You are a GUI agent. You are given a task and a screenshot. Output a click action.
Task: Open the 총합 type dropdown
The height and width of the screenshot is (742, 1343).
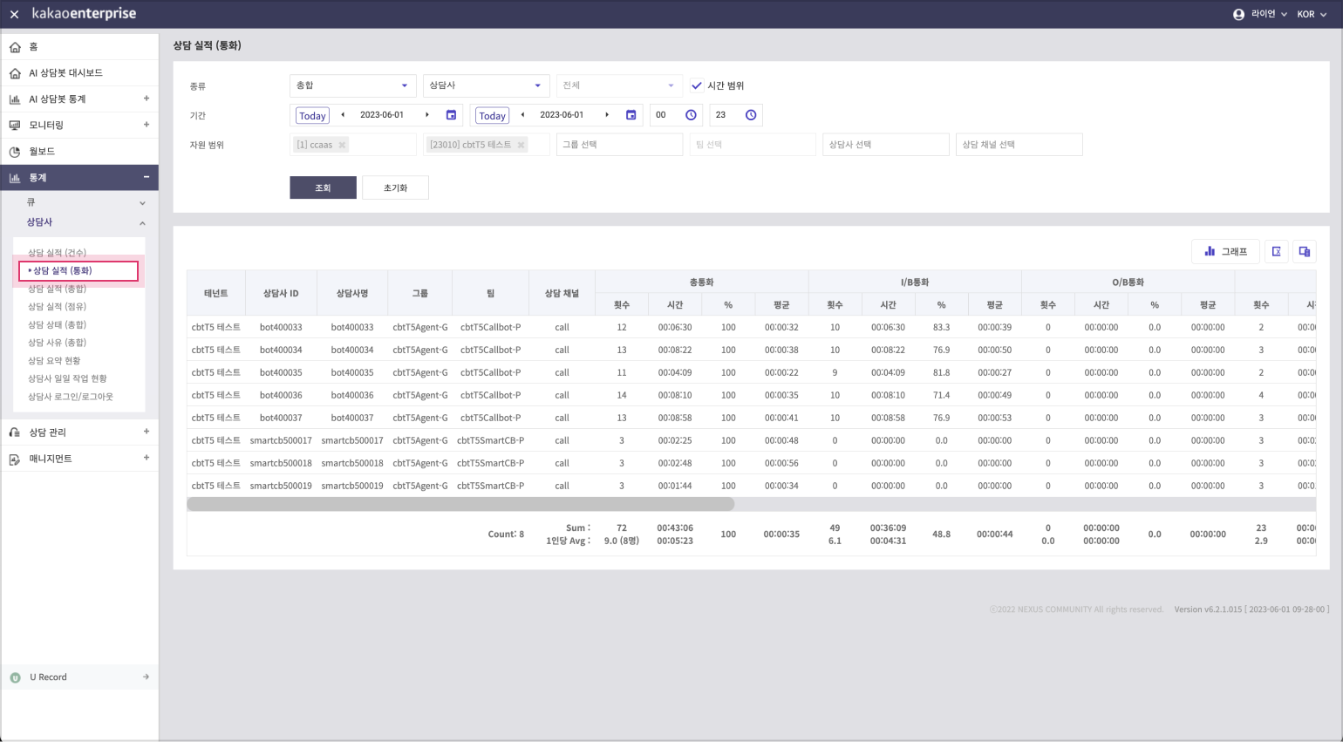tap(352, 85)
